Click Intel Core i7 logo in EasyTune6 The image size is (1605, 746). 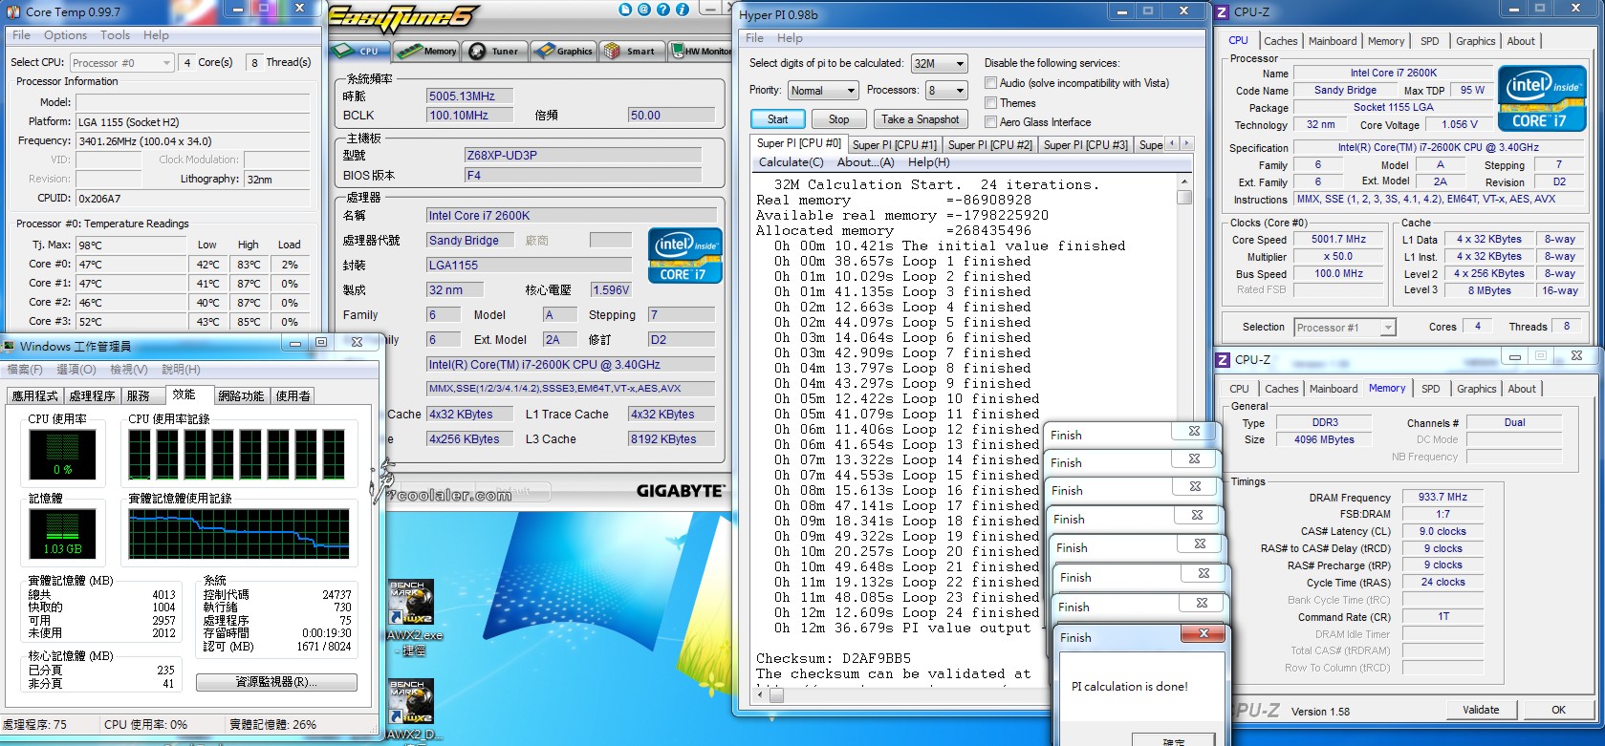click(x=684, y=256)
